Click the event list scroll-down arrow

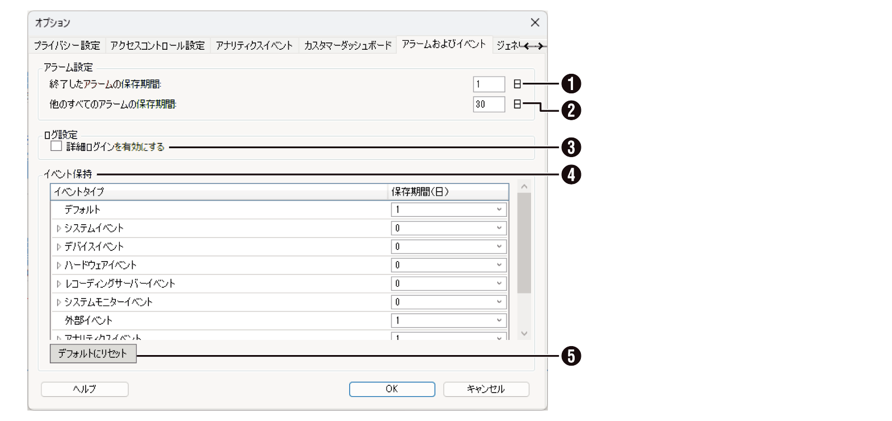coord(524,333)
